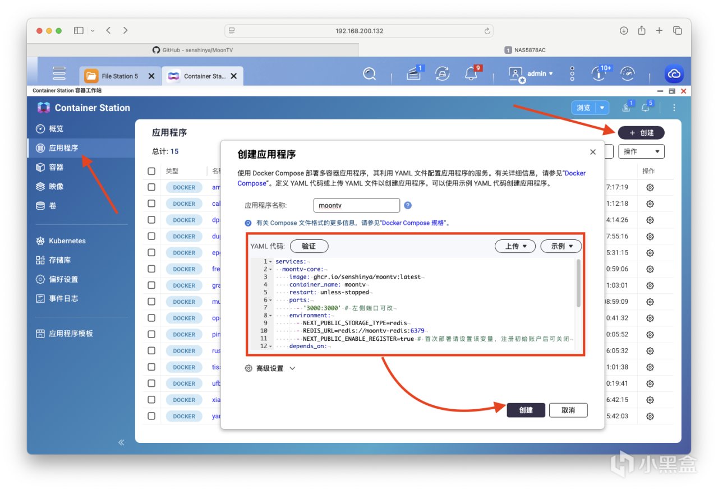Click gear icon in row ending 7:17:19
718x490 pixels.
click(650, 187)
